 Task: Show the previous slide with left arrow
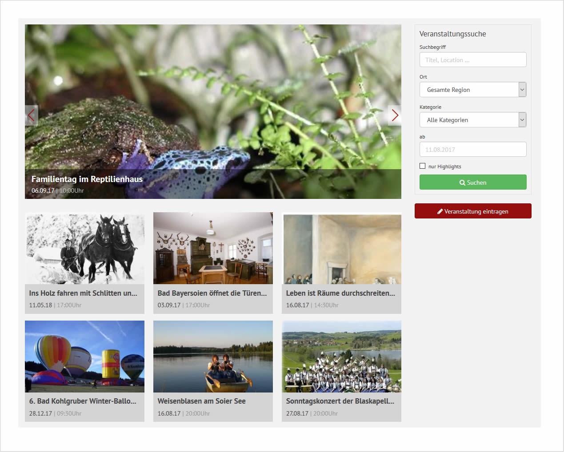click(32, 115)
